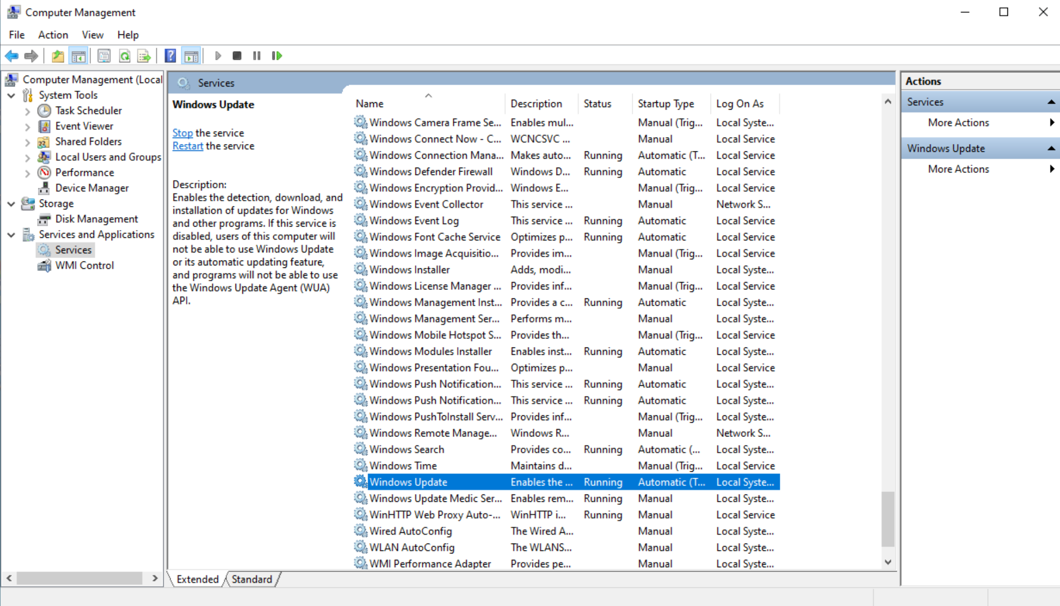Collapse Services and Applications tree node
This screenshot has width=1060, height=606.
[x=11, y=235]
